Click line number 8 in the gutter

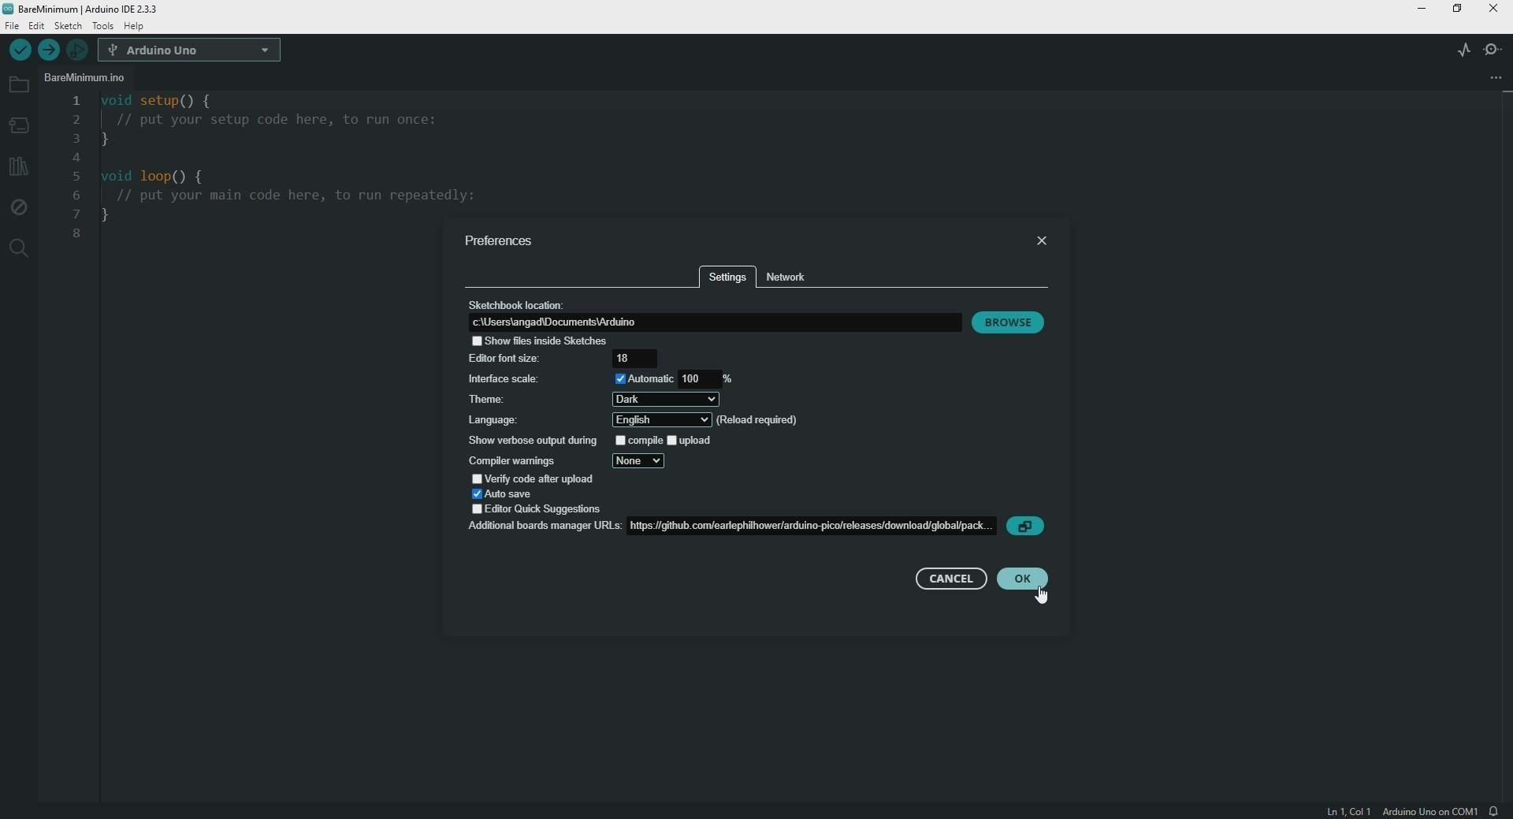[x=76, y=234]
